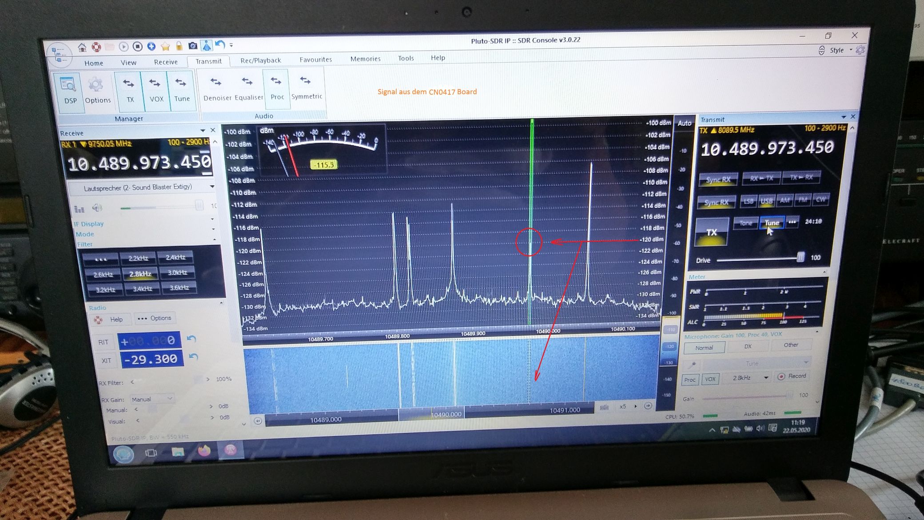Switch to the Receive ribbon tab
The height and width of the screenshot is (520, 924).
click(166, 62)
